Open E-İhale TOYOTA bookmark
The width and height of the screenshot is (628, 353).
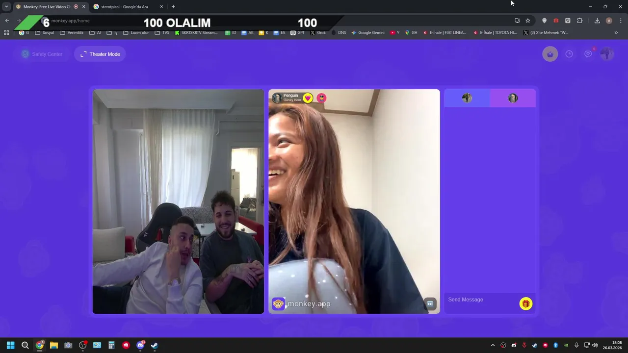point(495,33)
